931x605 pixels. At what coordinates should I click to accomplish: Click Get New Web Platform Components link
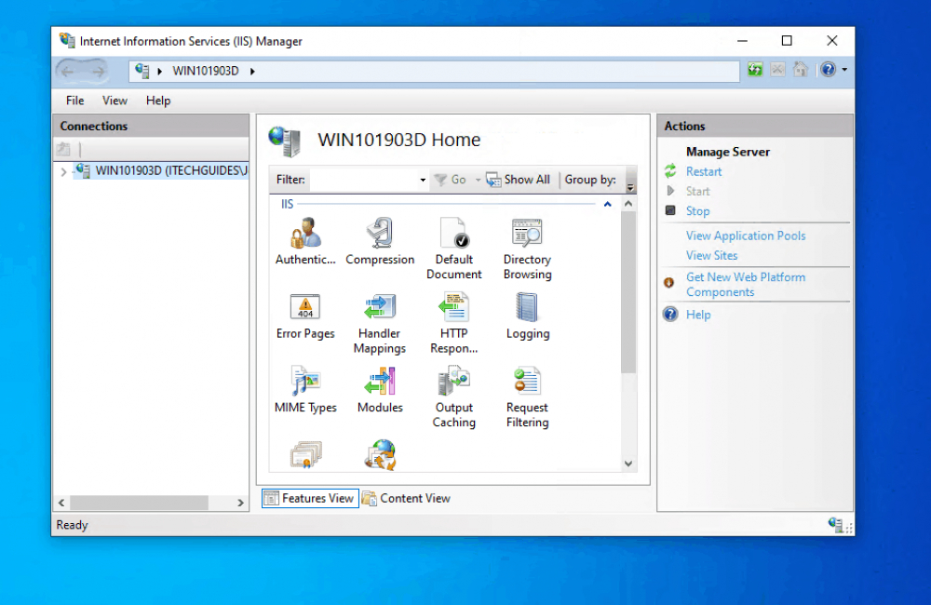click(746, 285)
